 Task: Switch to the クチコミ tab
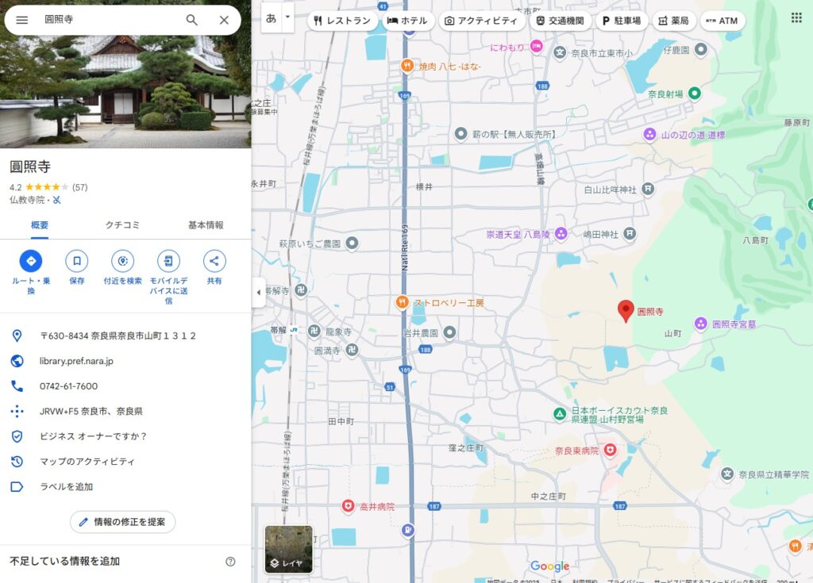click(x=122, y=225)
